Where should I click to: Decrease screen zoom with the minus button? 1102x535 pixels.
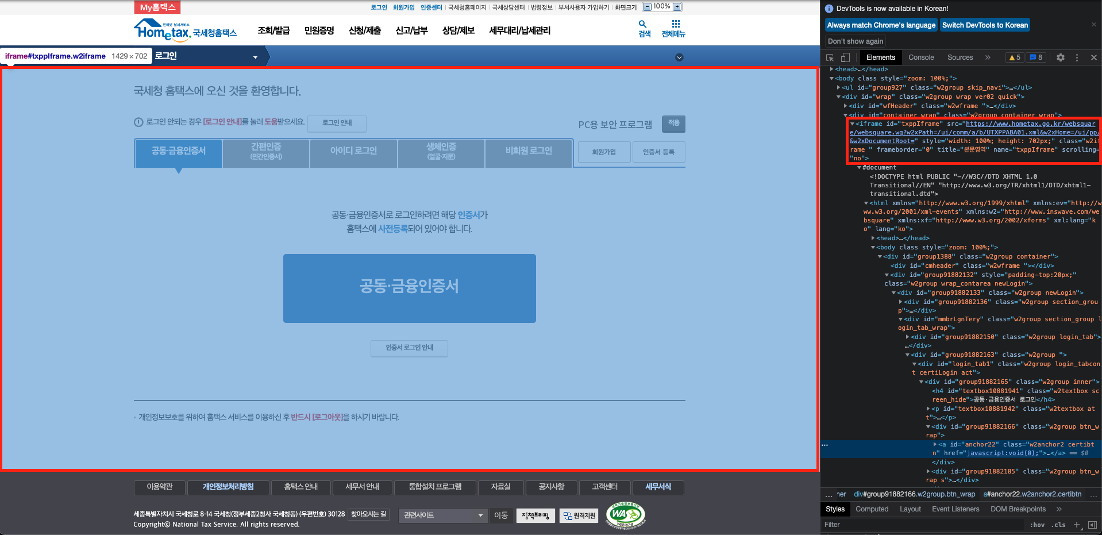click(x=647, y=7)
